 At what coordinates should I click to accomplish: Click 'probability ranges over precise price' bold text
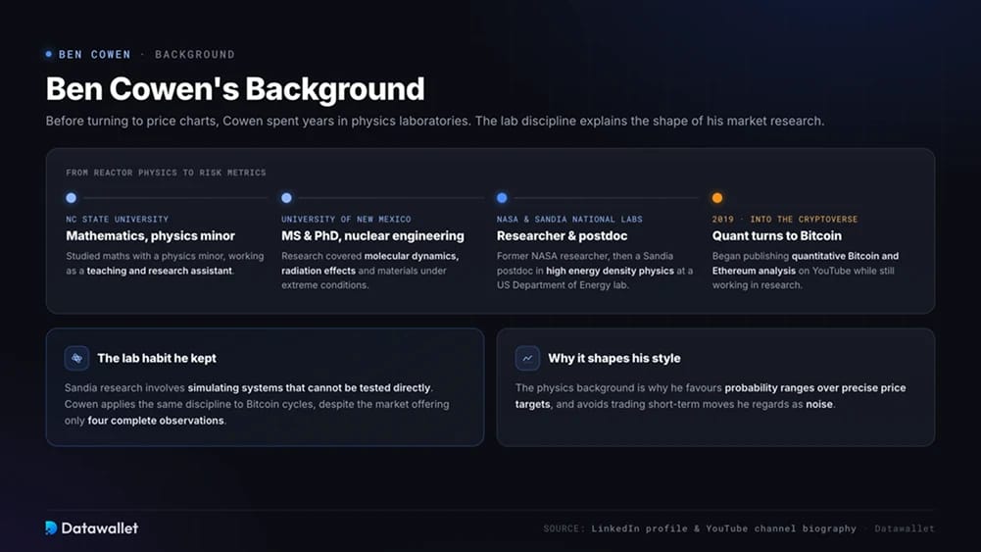[815, 388]
